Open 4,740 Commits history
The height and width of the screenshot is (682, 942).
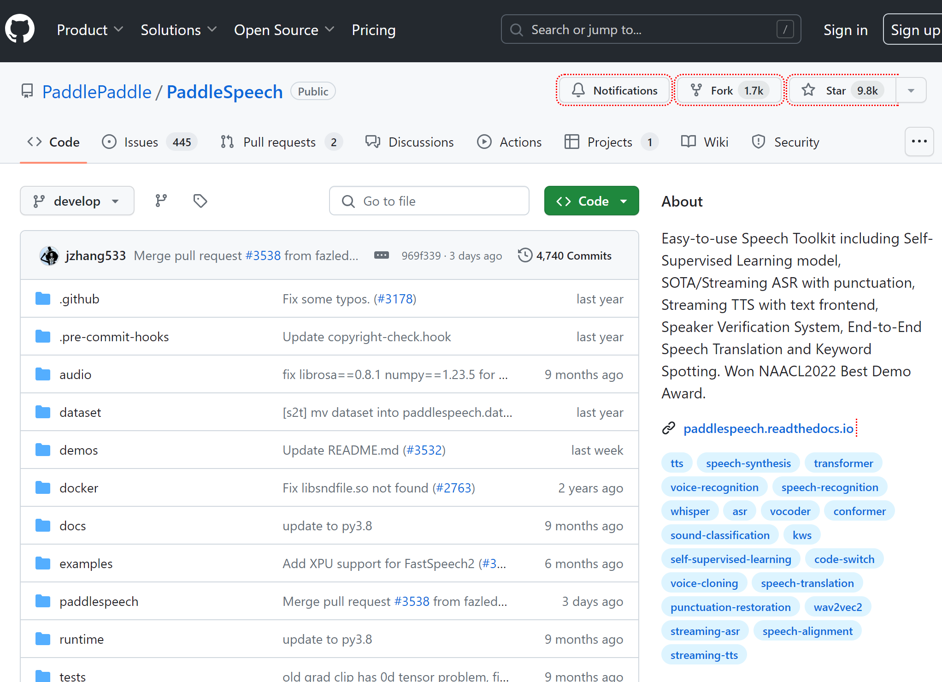click(x=565, y=255)
